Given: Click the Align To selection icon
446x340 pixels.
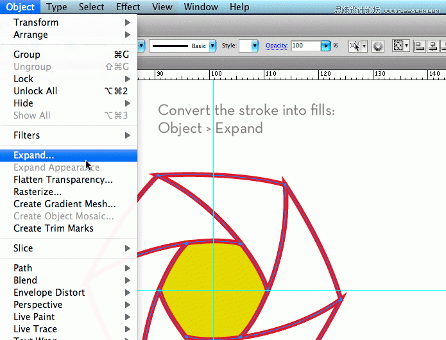Looking at the screenshot, I should click(x=399, y=46).
